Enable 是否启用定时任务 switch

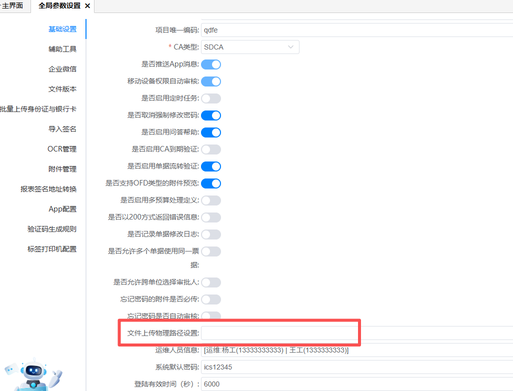[x=211, y=98]
